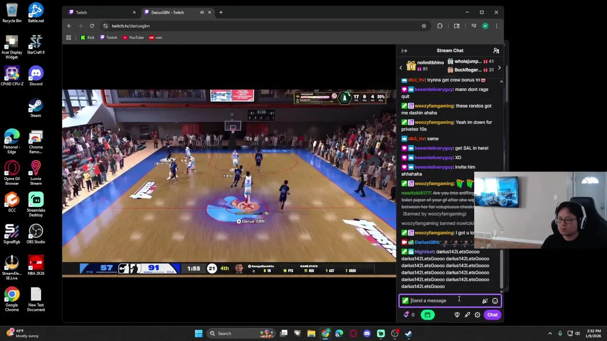Click DariusGBN username in chat
The image size is (607, 341).
pos(427,242)
